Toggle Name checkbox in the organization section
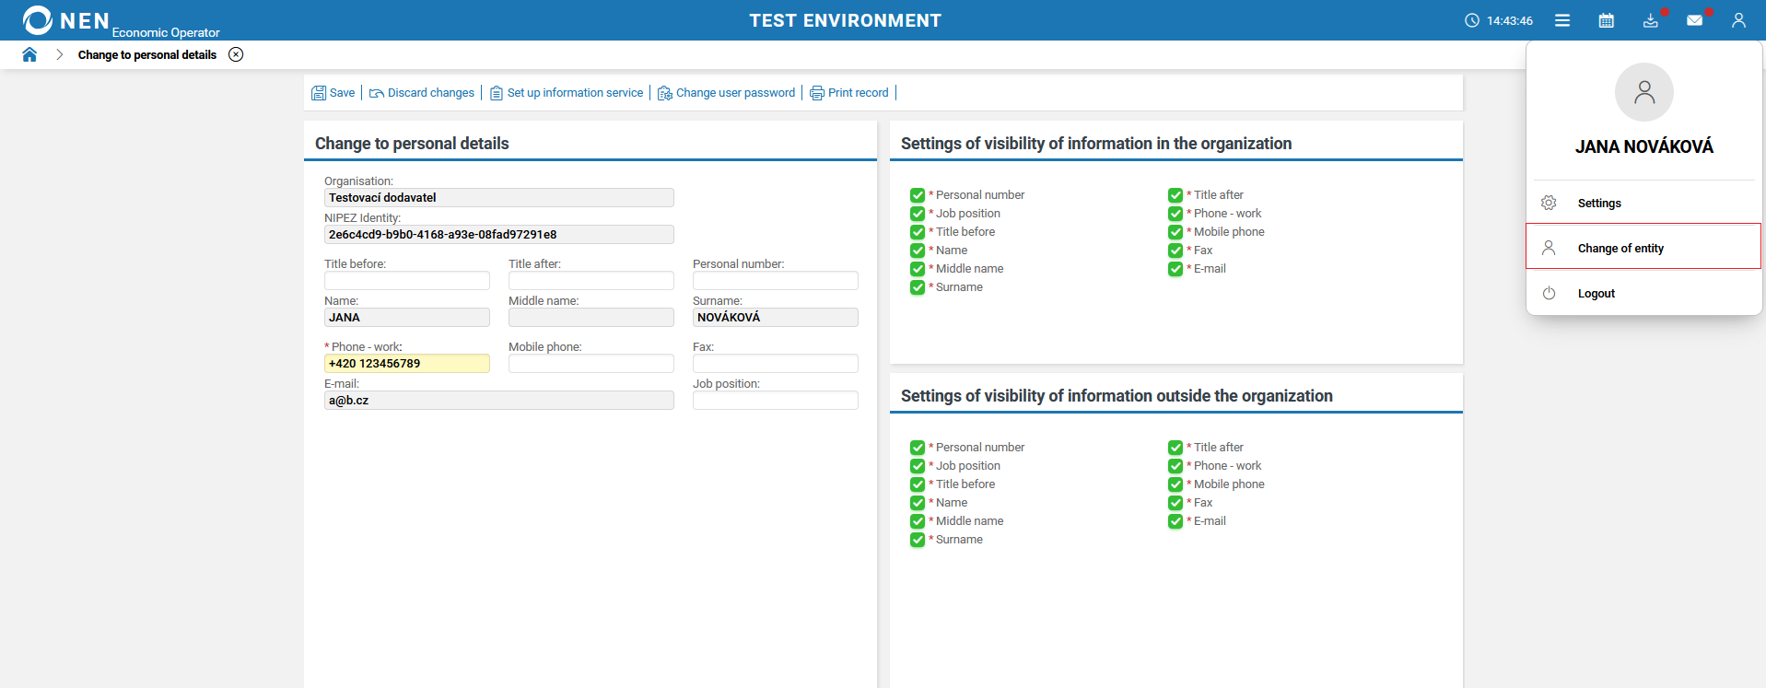 click(x=918, y=251)
